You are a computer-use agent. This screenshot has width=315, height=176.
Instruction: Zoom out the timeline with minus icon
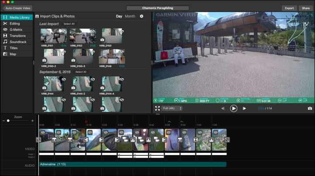tap(3, 121)
